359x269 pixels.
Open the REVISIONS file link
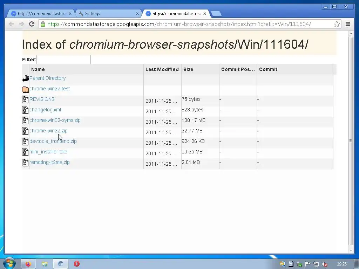coord(42,99)
